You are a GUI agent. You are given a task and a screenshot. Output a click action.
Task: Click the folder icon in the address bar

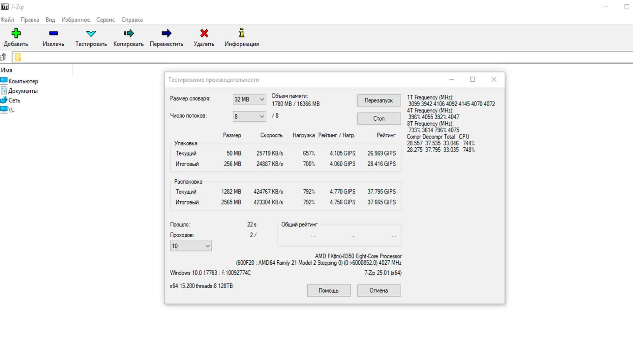18,57
